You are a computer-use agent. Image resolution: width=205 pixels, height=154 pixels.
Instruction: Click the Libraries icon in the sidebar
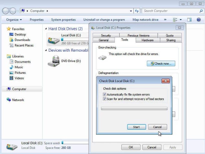(x=9, y=56)
